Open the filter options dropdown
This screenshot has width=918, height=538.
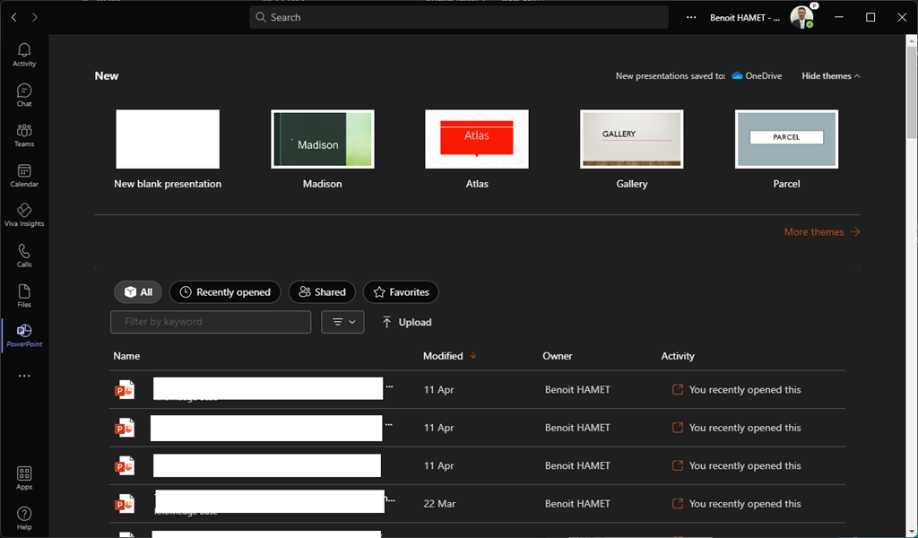[342, 322]
